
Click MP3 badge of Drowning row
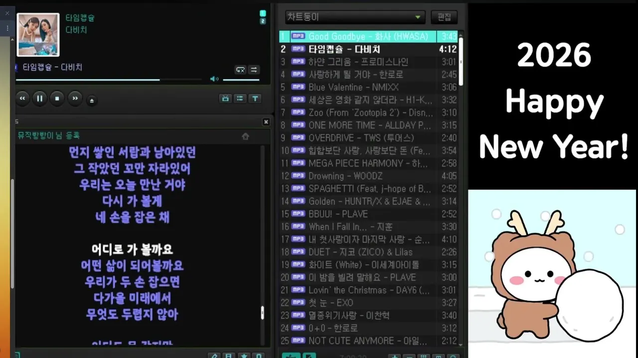[298, 176]
